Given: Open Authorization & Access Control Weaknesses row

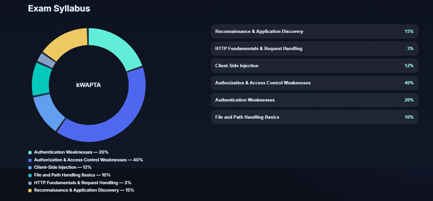Looking at the screenshot, I should 314,83.
